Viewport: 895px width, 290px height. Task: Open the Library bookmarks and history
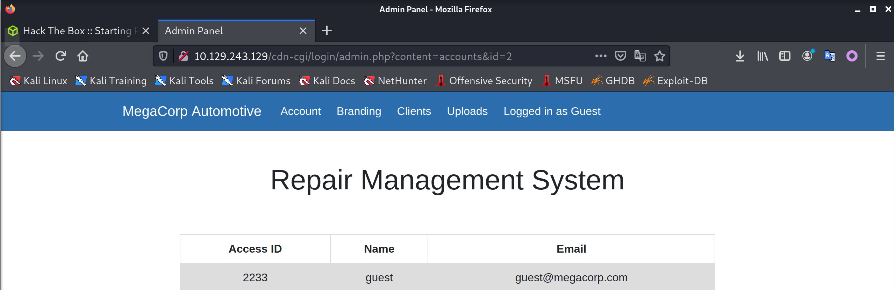(x=762, y=56)
